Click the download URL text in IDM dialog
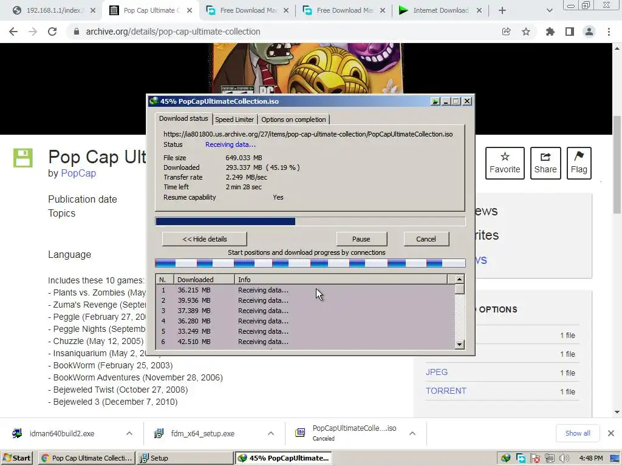Viewport: 622px width, 466px height. 308,134
